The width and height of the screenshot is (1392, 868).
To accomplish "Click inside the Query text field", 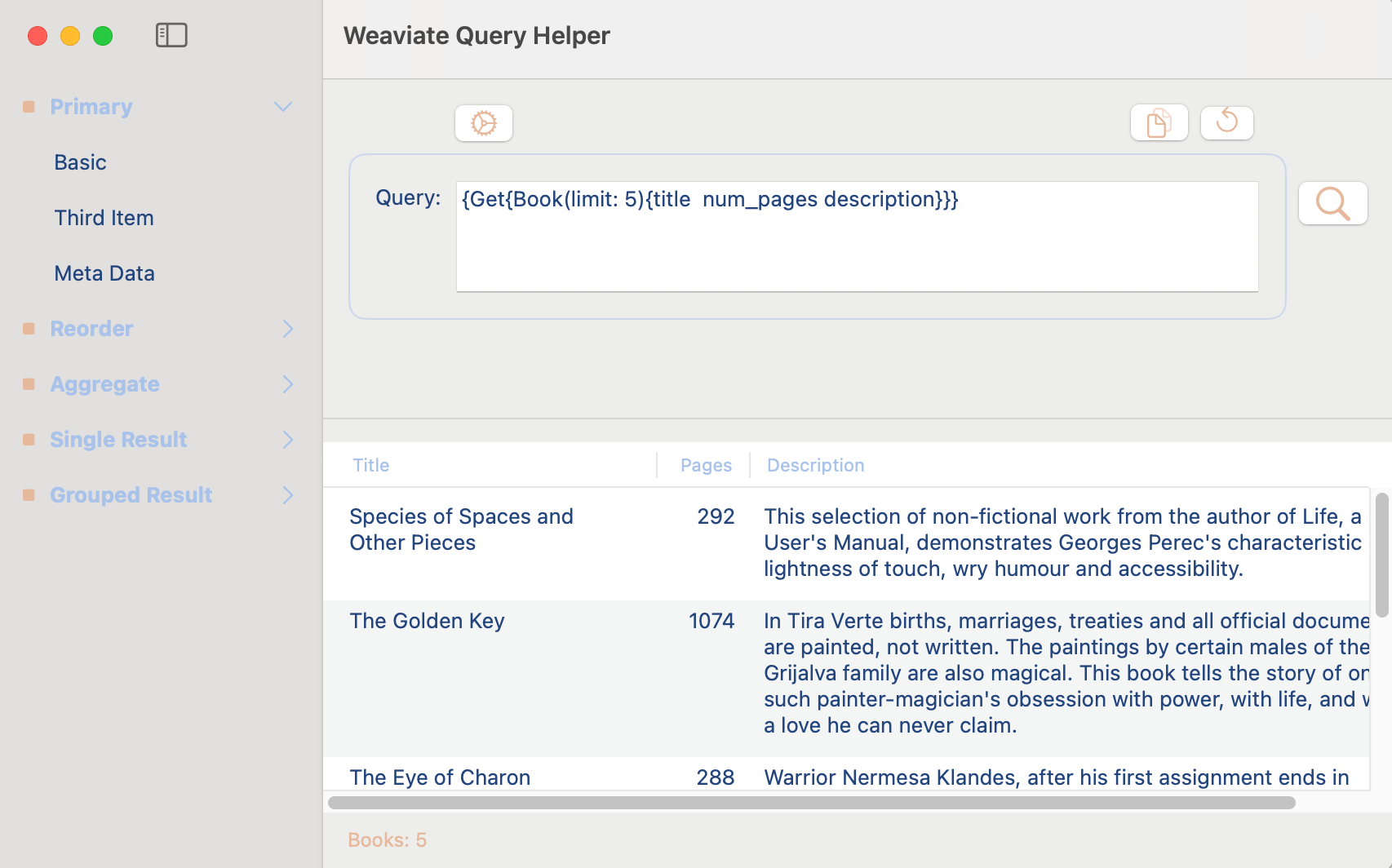I will pos(857,237).
